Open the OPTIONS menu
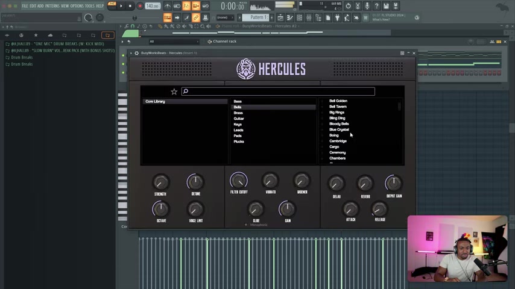Viewport: 515px width, 289px height. click(x=77, y=6)
